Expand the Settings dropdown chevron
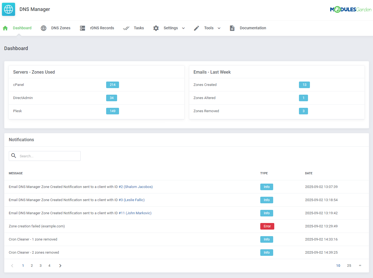 coord(184,28)
